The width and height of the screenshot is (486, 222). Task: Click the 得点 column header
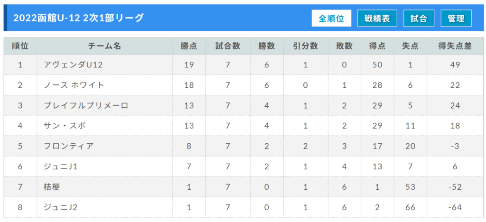(x=377, y=46)
